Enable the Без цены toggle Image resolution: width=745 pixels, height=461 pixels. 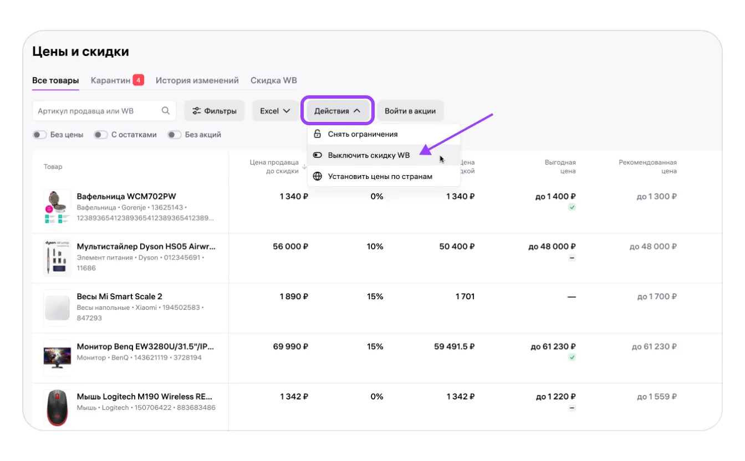tap(39, 135)
